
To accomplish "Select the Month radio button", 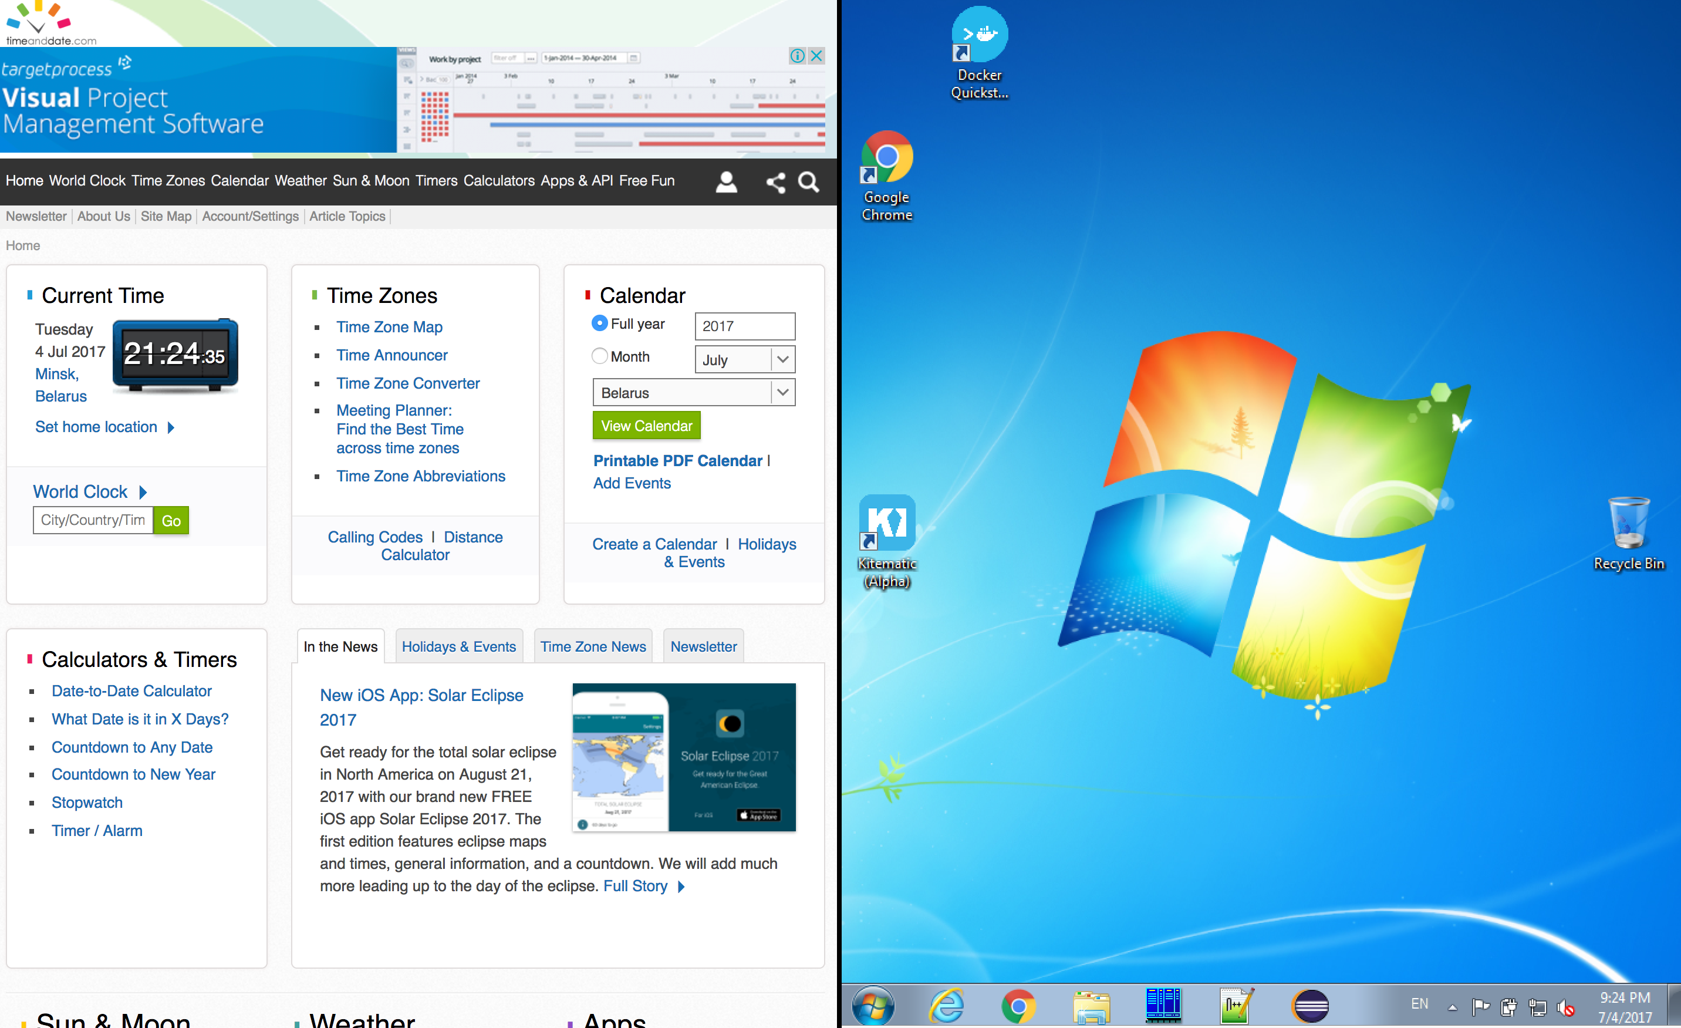I will [x=599, y=356].
